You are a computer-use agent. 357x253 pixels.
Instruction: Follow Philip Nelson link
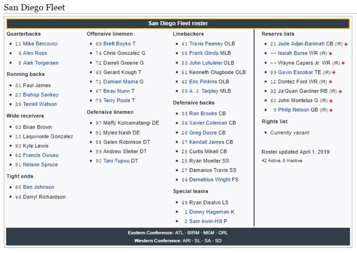pyautogui.click(x=294, y=110)
